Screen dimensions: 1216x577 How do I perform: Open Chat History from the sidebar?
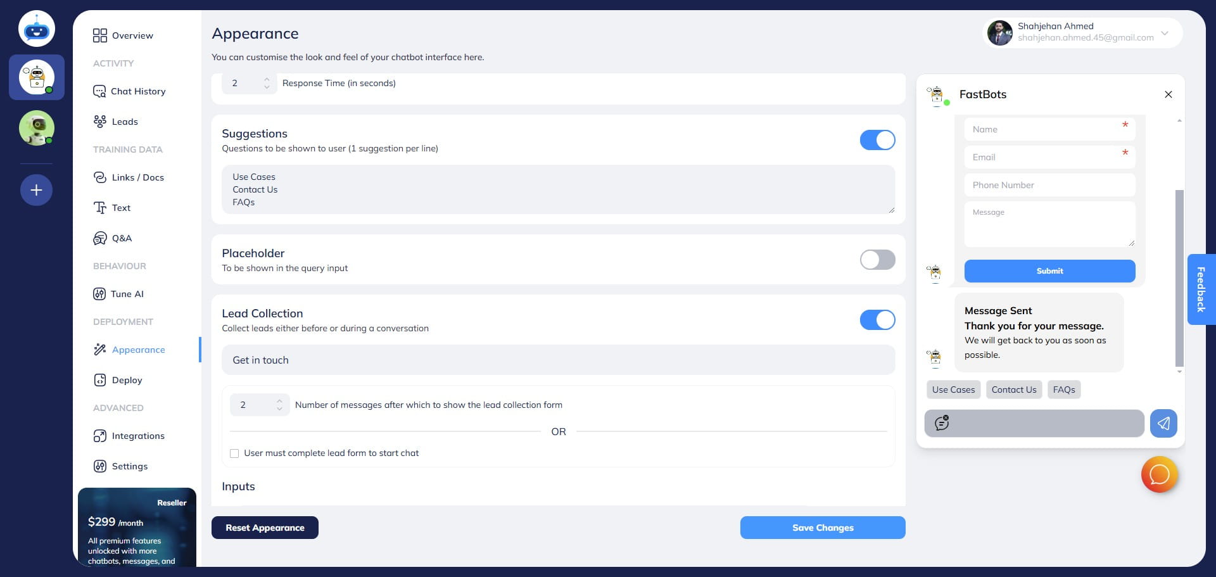(x=137, y=91)
